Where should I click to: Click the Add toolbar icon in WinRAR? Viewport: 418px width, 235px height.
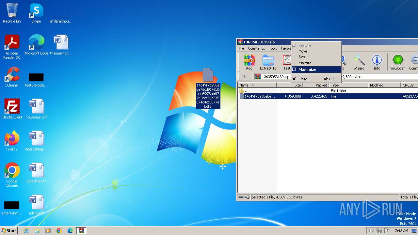click(249, 62)
